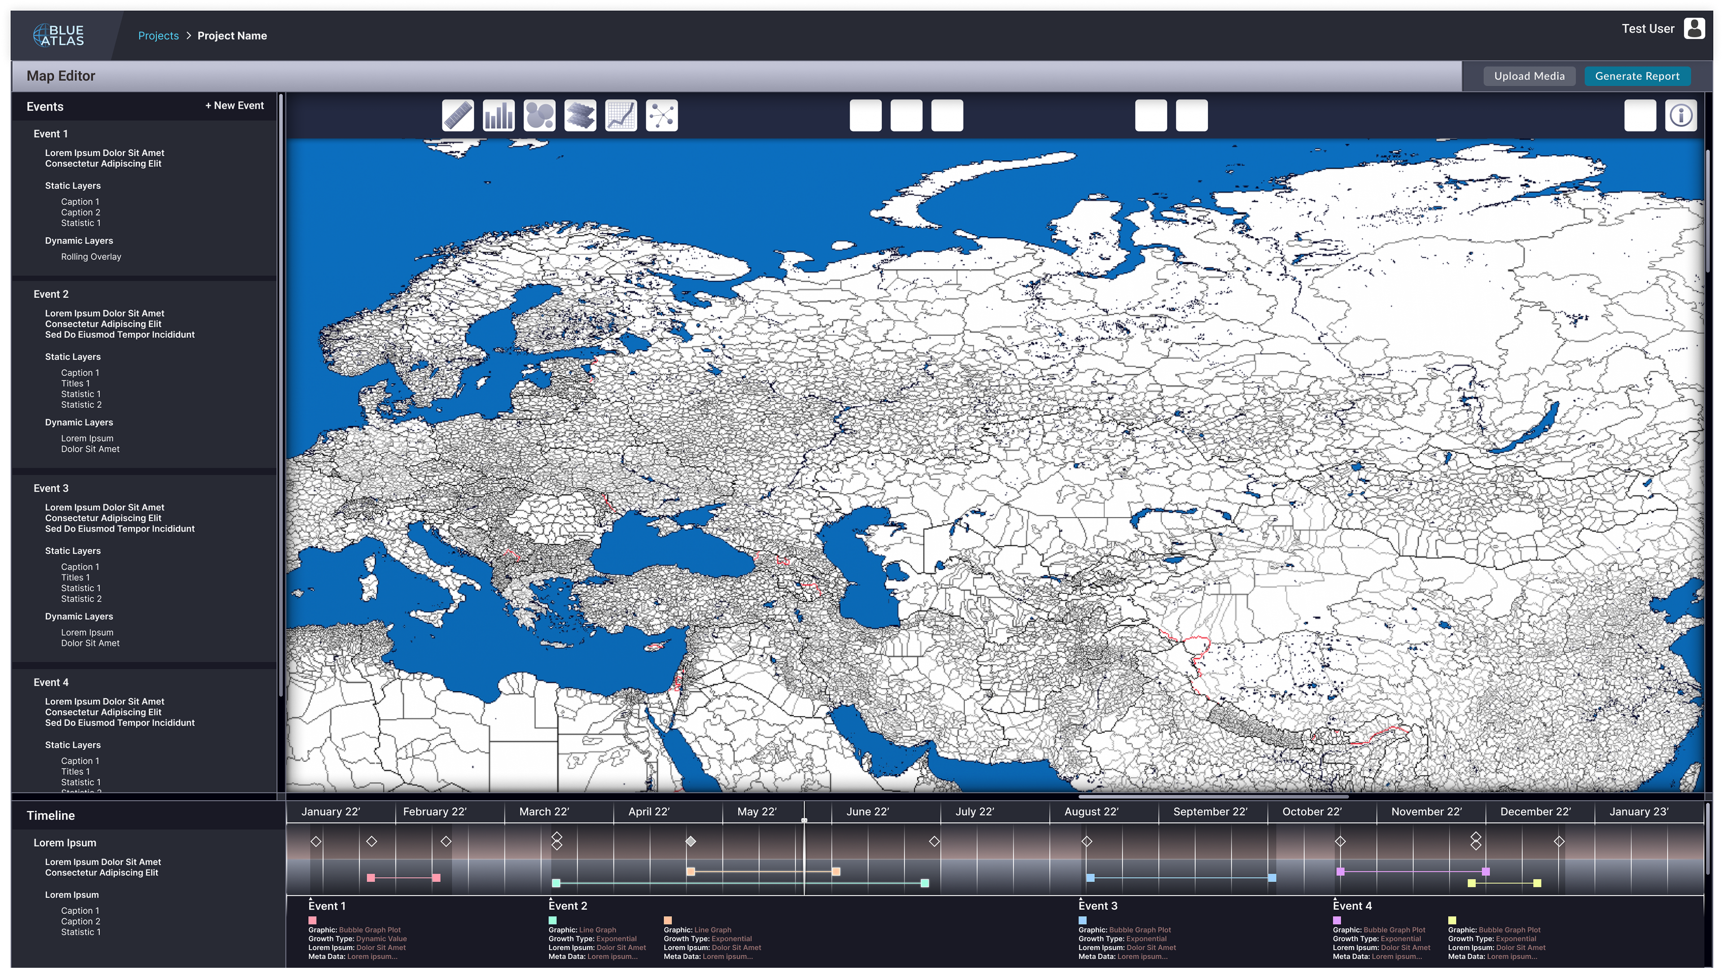Image resolution: width=1723 pixels, height=970 pixels.
Task: Click the pink Event 1 color swatch
Action: pos(312,921)
